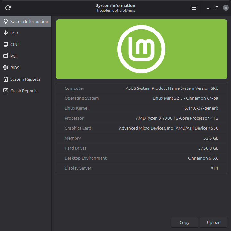Click the 'Hard Drives' row label
The height and width of the screenshot is (231, 231).
76,148
